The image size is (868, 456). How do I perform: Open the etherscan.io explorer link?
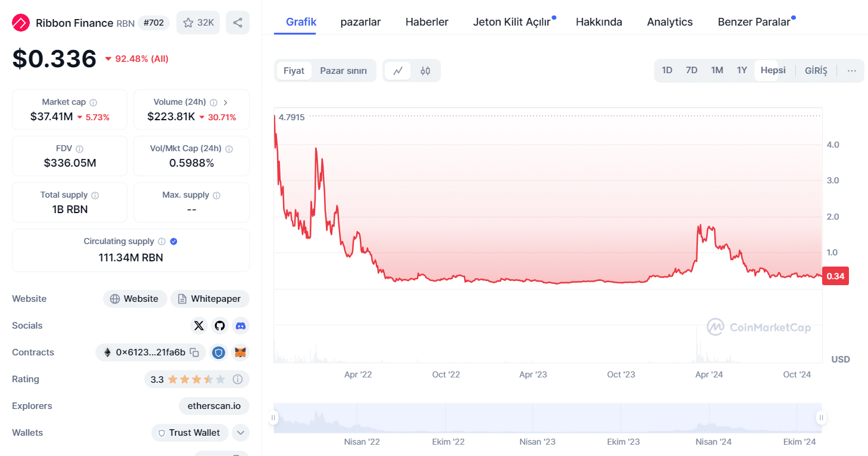214,406
